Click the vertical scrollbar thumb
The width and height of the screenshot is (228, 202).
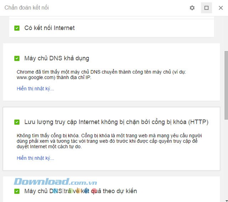pyautogui.click(x=226, y=85)
